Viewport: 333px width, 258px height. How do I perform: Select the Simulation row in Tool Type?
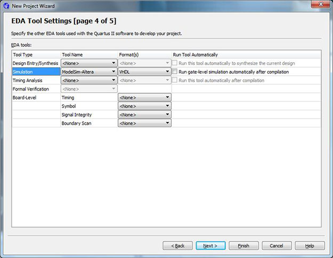coord(36,71)
